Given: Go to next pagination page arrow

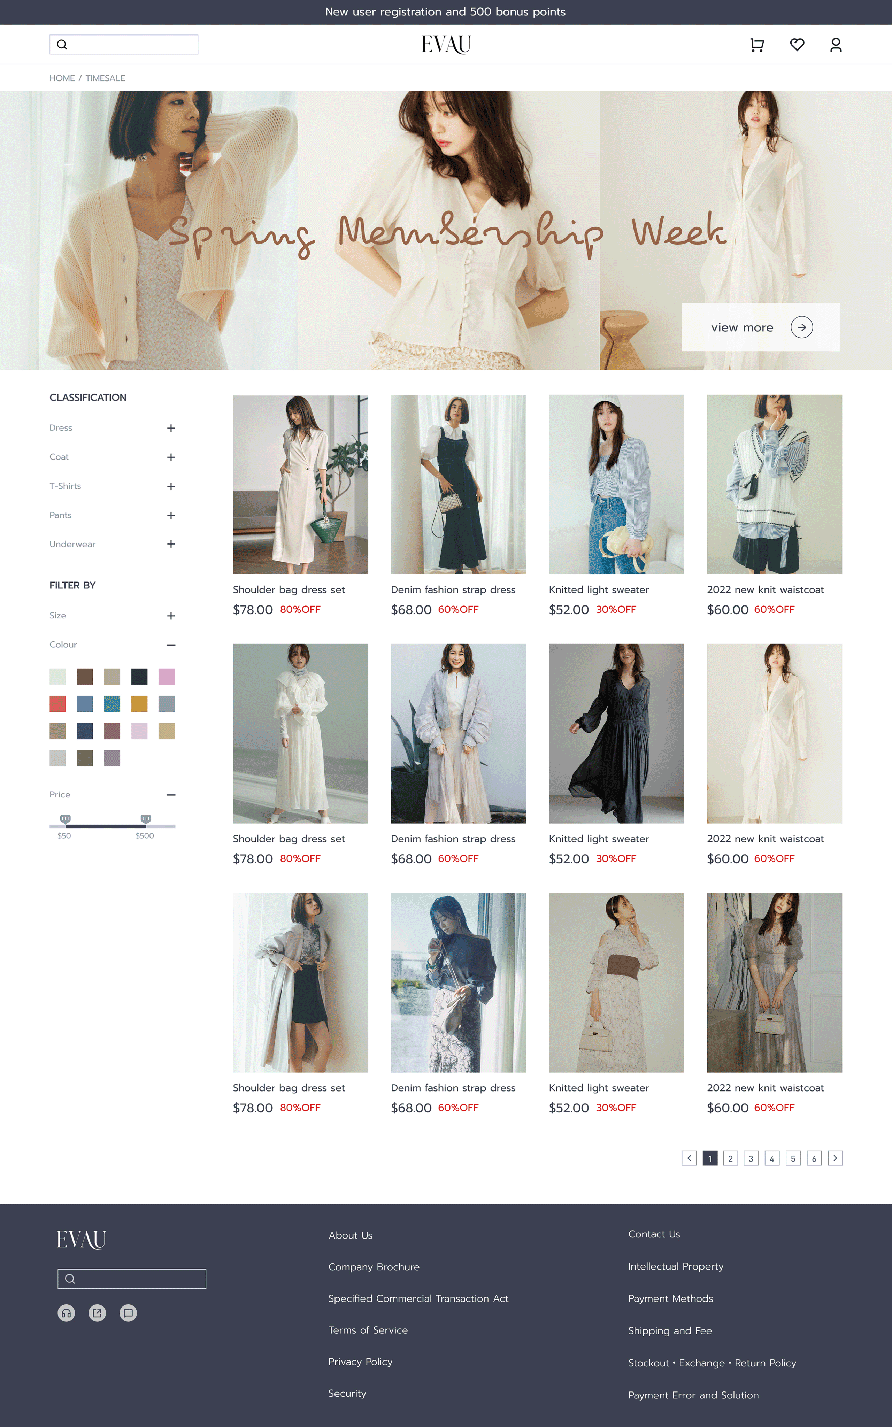Looking at the screenshot, I should pos(835,1158).
